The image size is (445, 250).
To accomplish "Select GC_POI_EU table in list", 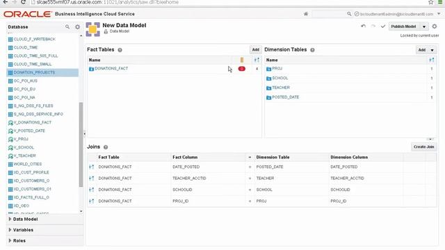I will click(x=24, y=90).
